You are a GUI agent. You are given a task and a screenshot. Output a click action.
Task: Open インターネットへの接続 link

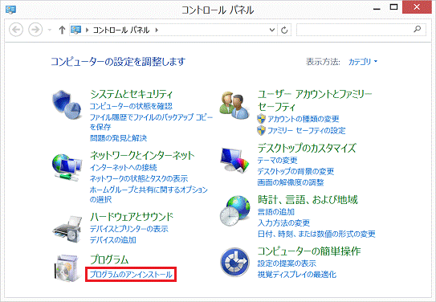(x=123, y=167)
